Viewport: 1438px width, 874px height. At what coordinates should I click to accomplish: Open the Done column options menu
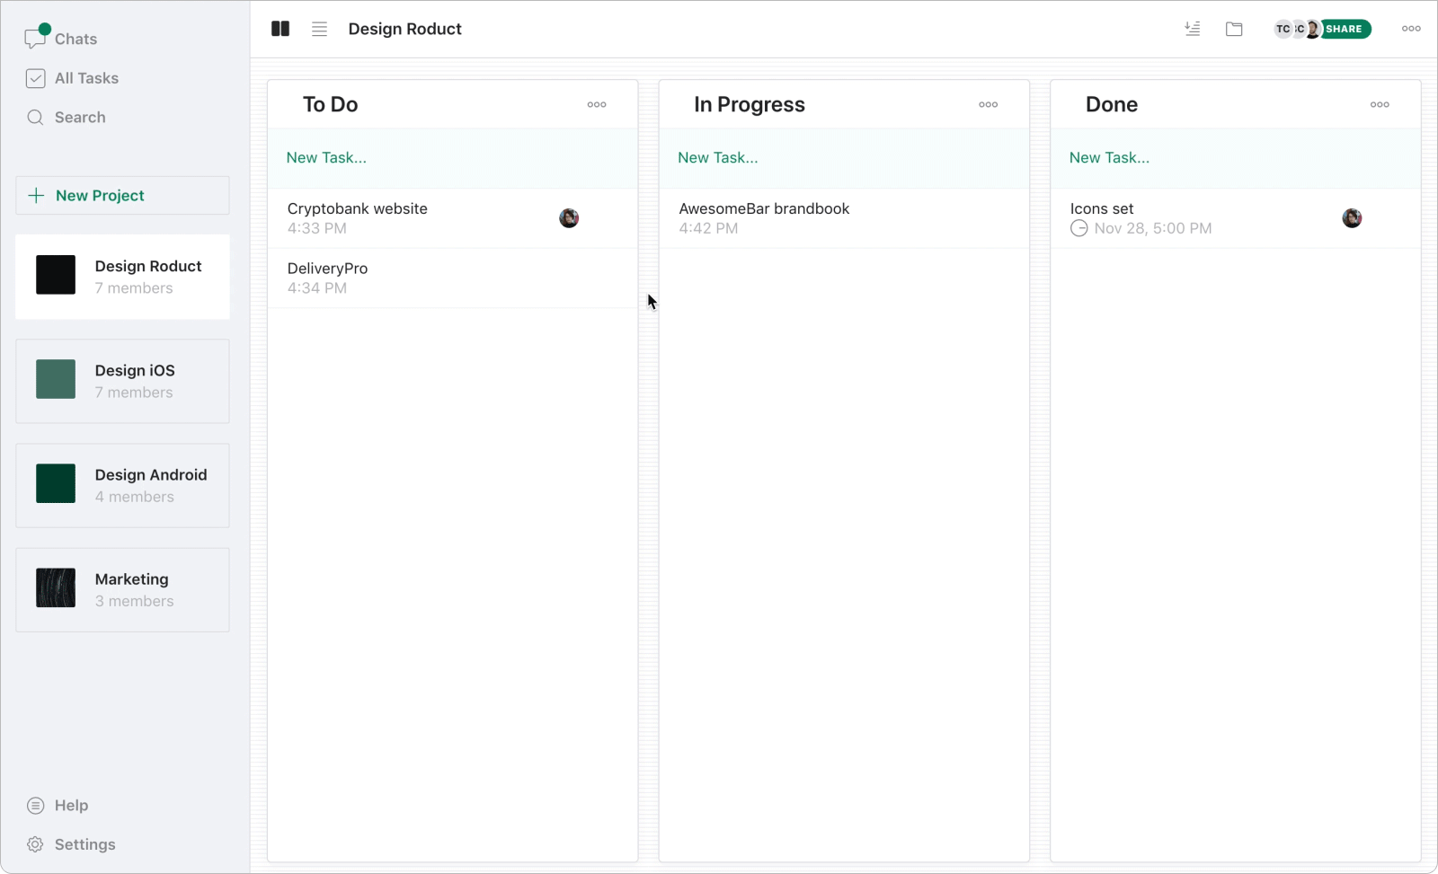click(1380, 104)
